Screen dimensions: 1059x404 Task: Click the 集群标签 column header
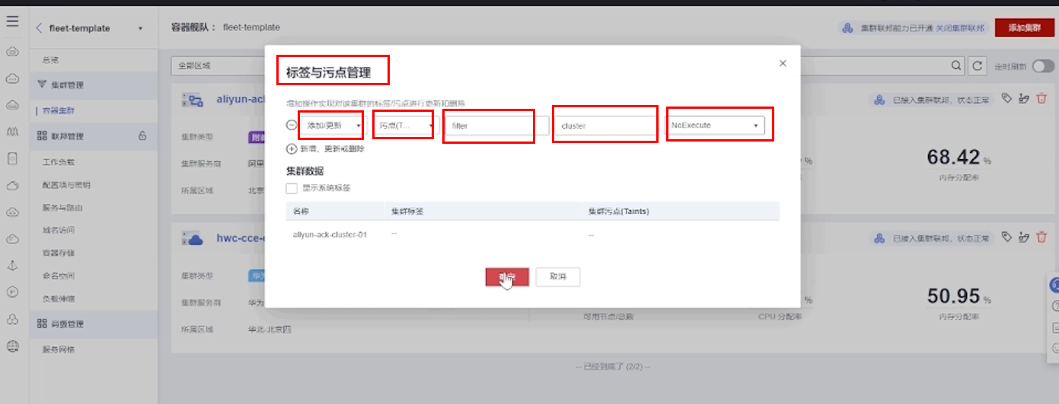407,211
